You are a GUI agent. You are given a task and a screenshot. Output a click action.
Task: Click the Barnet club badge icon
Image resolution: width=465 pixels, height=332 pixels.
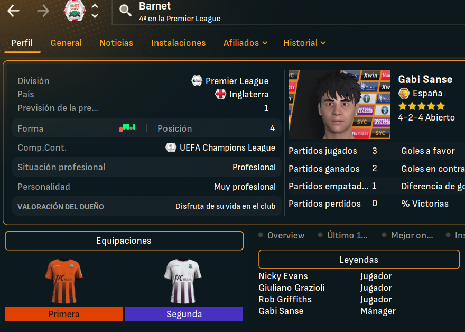click(75, 11)
